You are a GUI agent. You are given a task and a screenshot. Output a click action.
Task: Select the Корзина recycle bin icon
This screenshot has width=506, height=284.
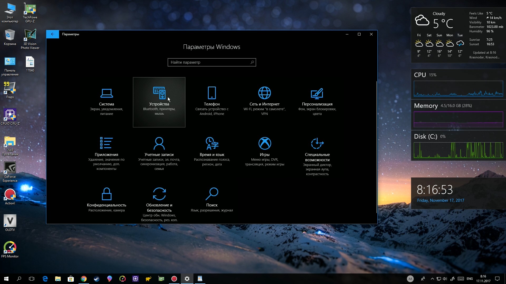coord(10,37)
